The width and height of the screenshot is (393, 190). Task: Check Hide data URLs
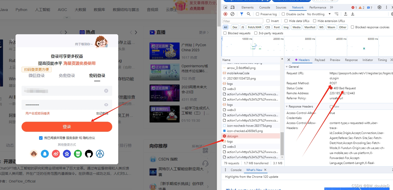point(286,21)
